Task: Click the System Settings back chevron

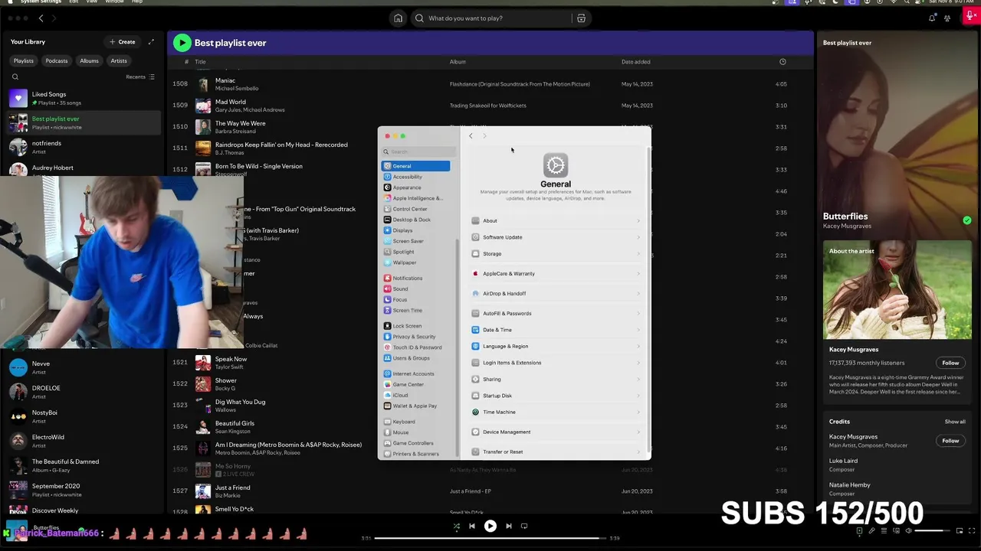Action: pos(471,136)
